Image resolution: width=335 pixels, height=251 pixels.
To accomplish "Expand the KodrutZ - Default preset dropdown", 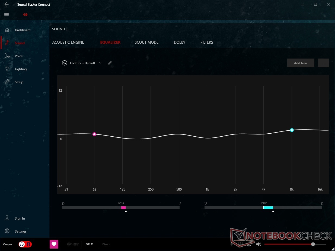I will (100, 63).
